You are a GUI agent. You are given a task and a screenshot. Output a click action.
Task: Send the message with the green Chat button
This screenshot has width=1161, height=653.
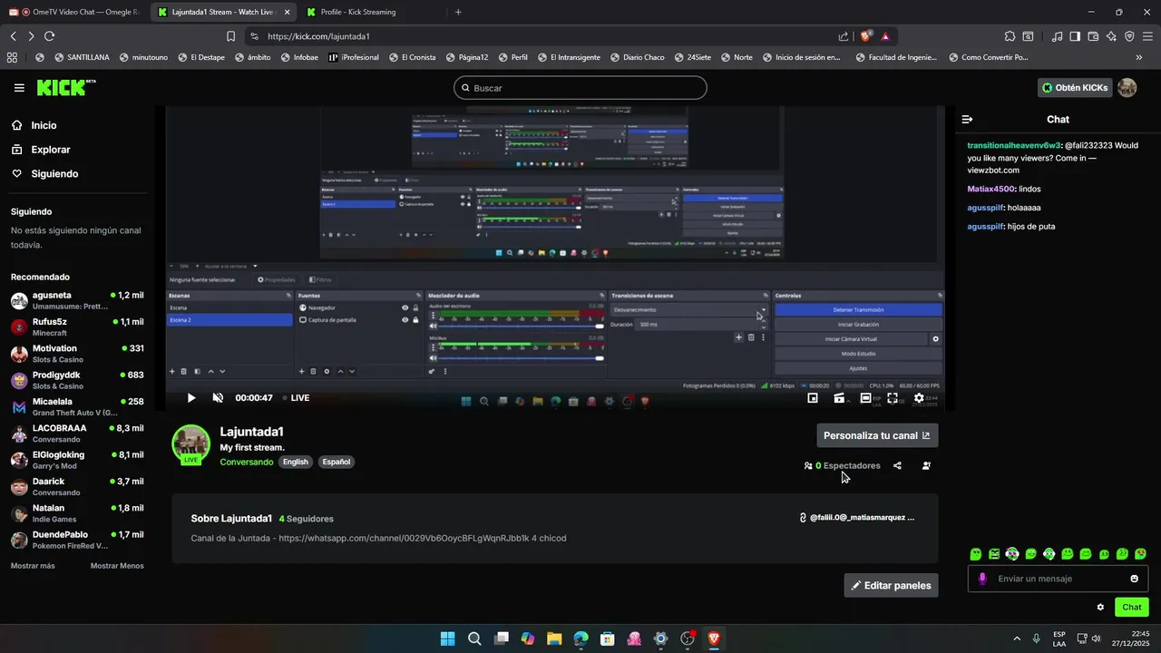(1132, 608)
